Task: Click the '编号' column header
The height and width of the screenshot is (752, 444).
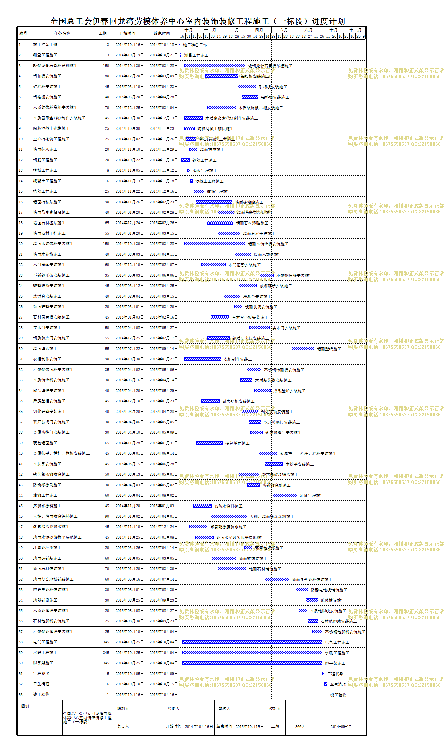Action: tap(23, 33)
